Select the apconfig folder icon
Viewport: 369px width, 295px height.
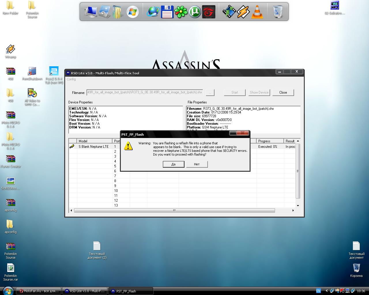pyautogui.click(x=10, y=227)
